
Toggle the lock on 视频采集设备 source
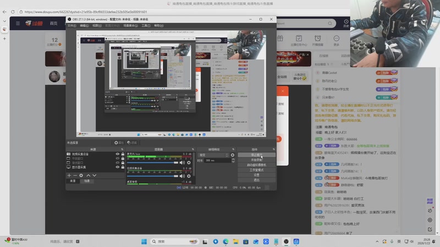(x=123, y=154)
